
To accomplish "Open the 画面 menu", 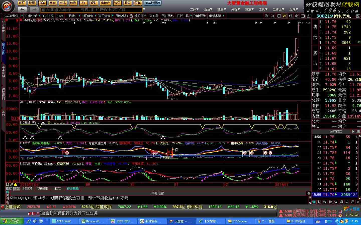I will [208, 9].
